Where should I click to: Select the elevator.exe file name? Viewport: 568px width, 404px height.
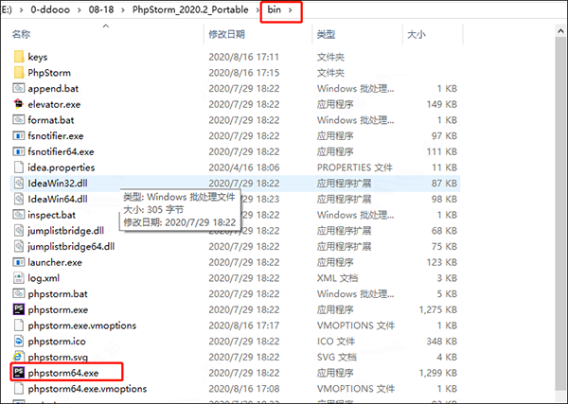pos(54,104)
